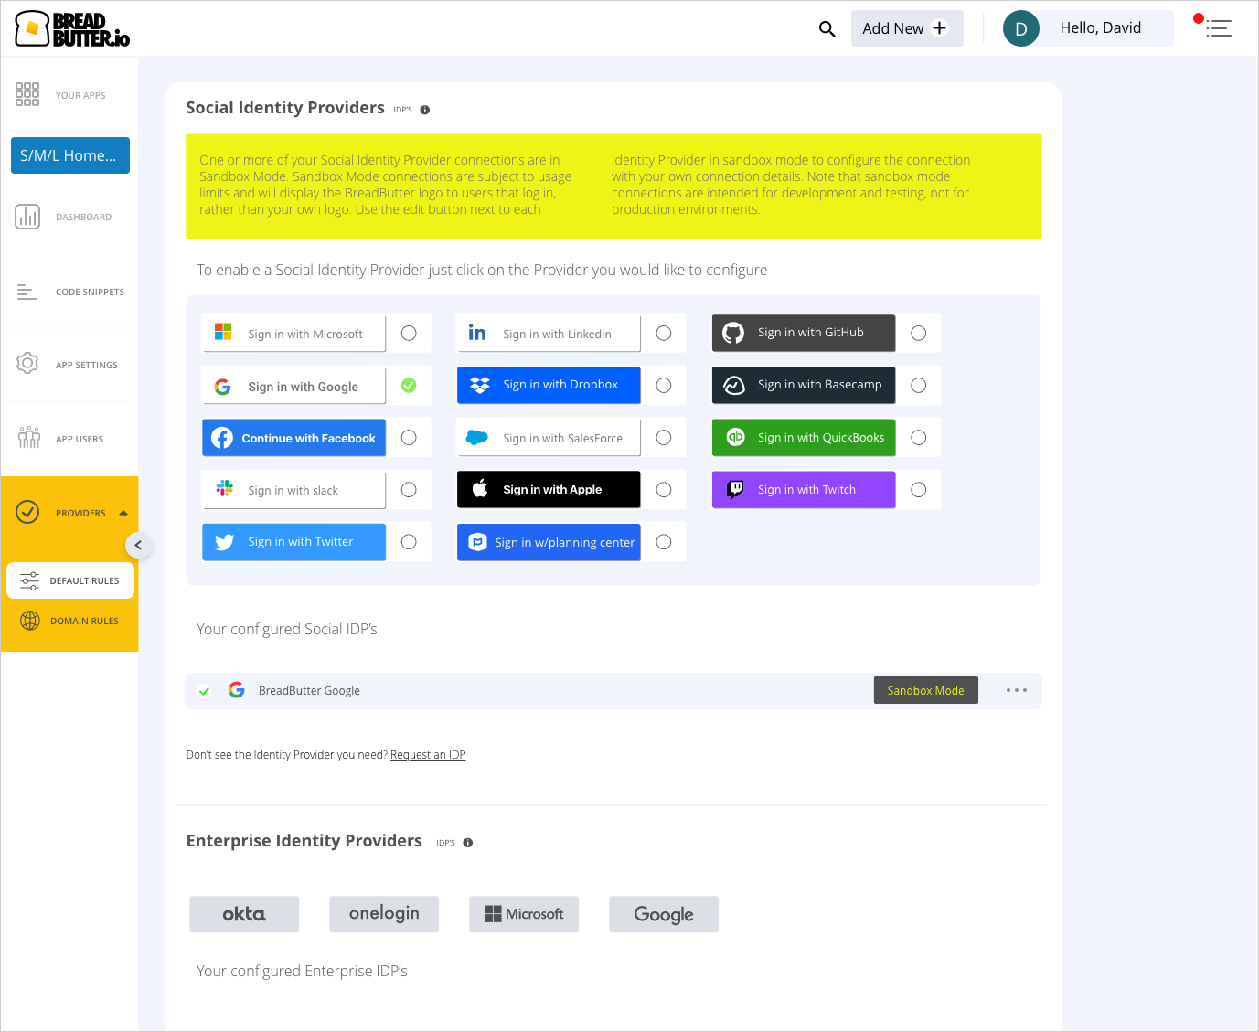1259x1032 pixels.
Task: Select the Basecamp provider radio button
Action: point(919,386)
